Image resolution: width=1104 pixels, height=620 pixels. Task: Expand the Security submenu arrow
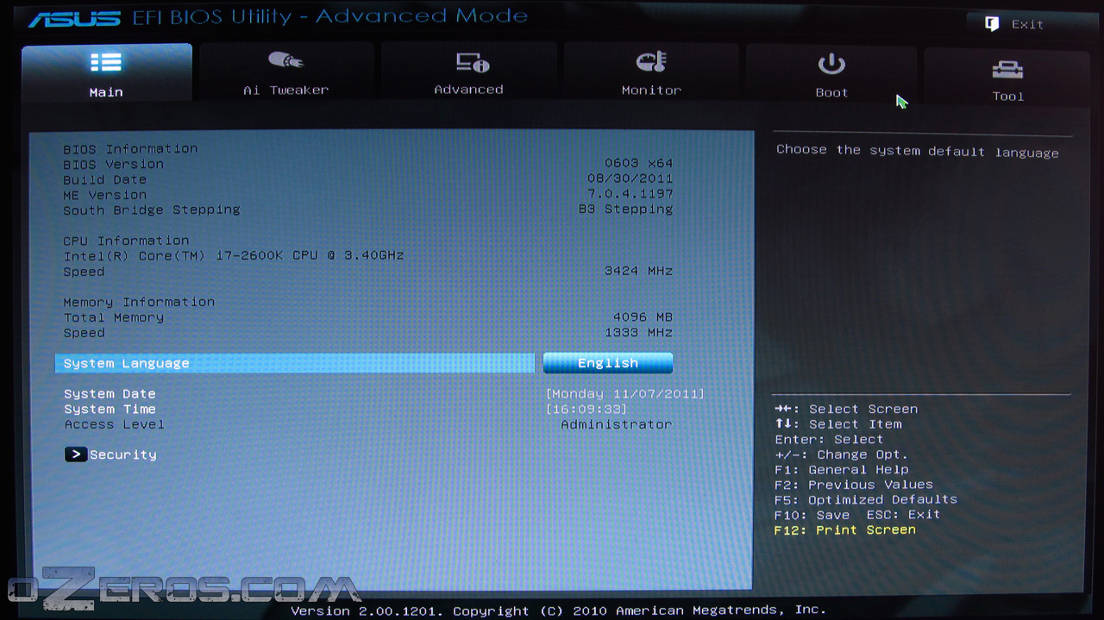[76, 454]
